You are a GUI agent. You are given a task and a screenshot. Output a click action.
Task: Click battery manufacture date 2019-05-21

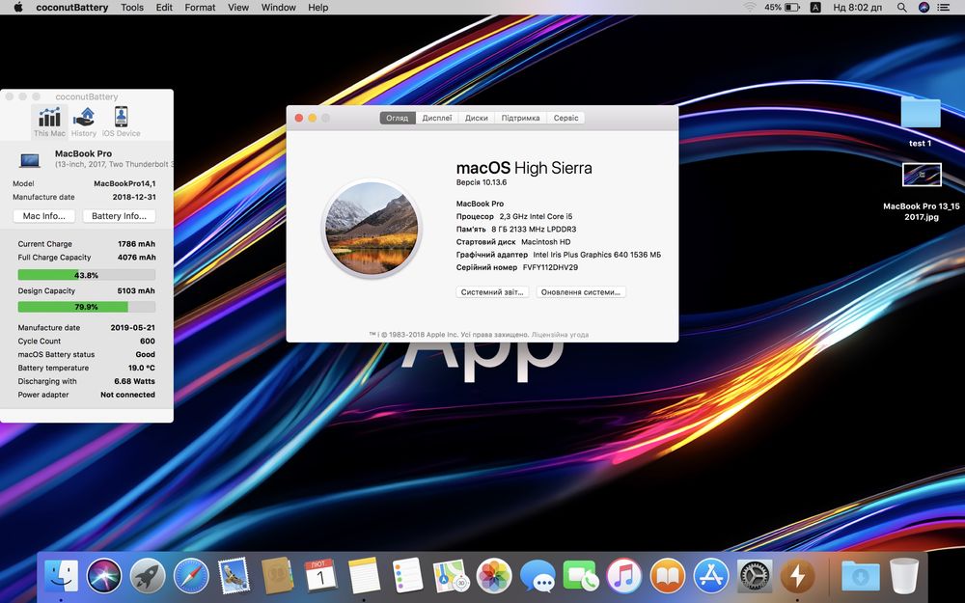coord(132,327)
